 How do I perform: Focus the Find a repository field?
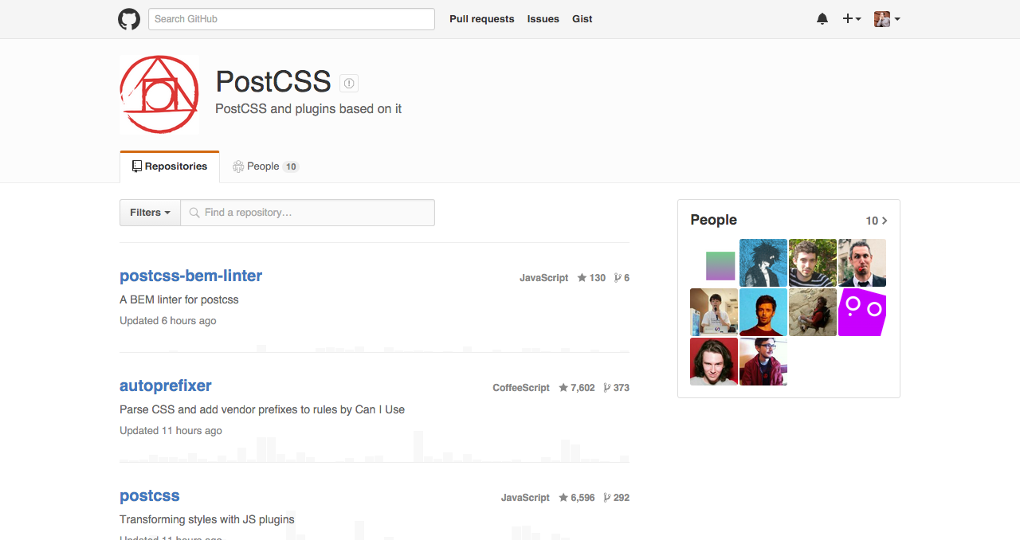click(308, 213)
